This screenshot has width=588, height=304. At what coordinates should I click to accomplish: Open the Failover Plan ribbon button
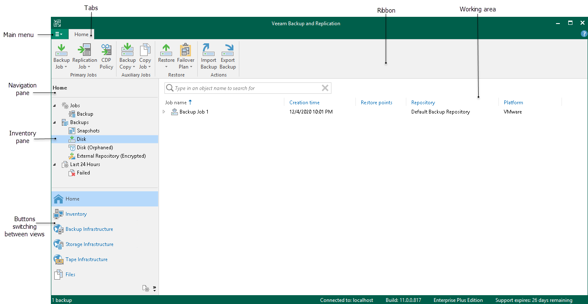[x=185, y=56]
